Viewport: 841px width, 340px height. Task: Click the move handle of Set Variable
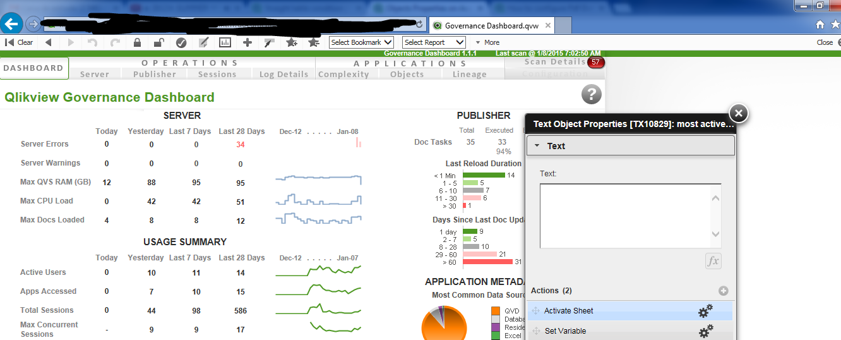[x=536, y=331]
